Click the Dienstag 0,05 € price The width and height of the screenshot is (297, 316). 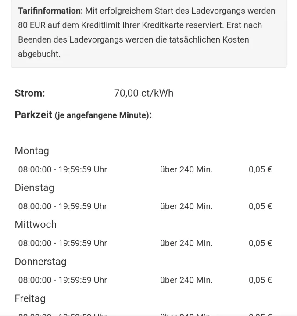[260, 206]
